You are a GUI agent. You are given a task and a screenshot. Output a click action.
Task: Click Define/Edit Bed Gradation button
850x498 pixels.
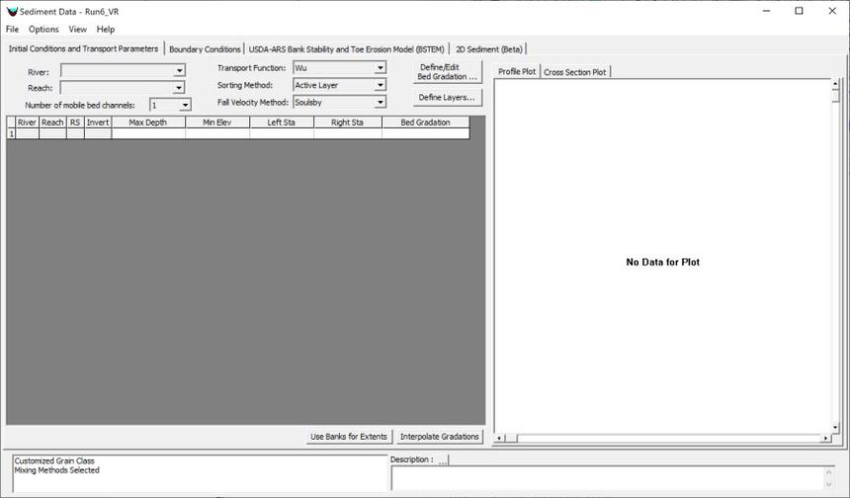pos(447,71)
